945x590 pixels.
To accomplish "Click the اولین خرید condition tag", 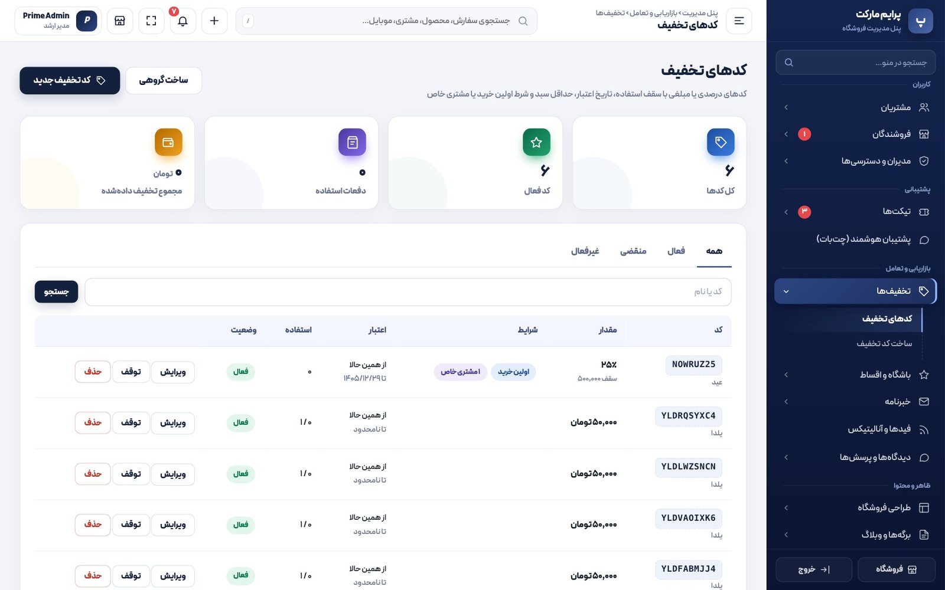I will (513, 372).
